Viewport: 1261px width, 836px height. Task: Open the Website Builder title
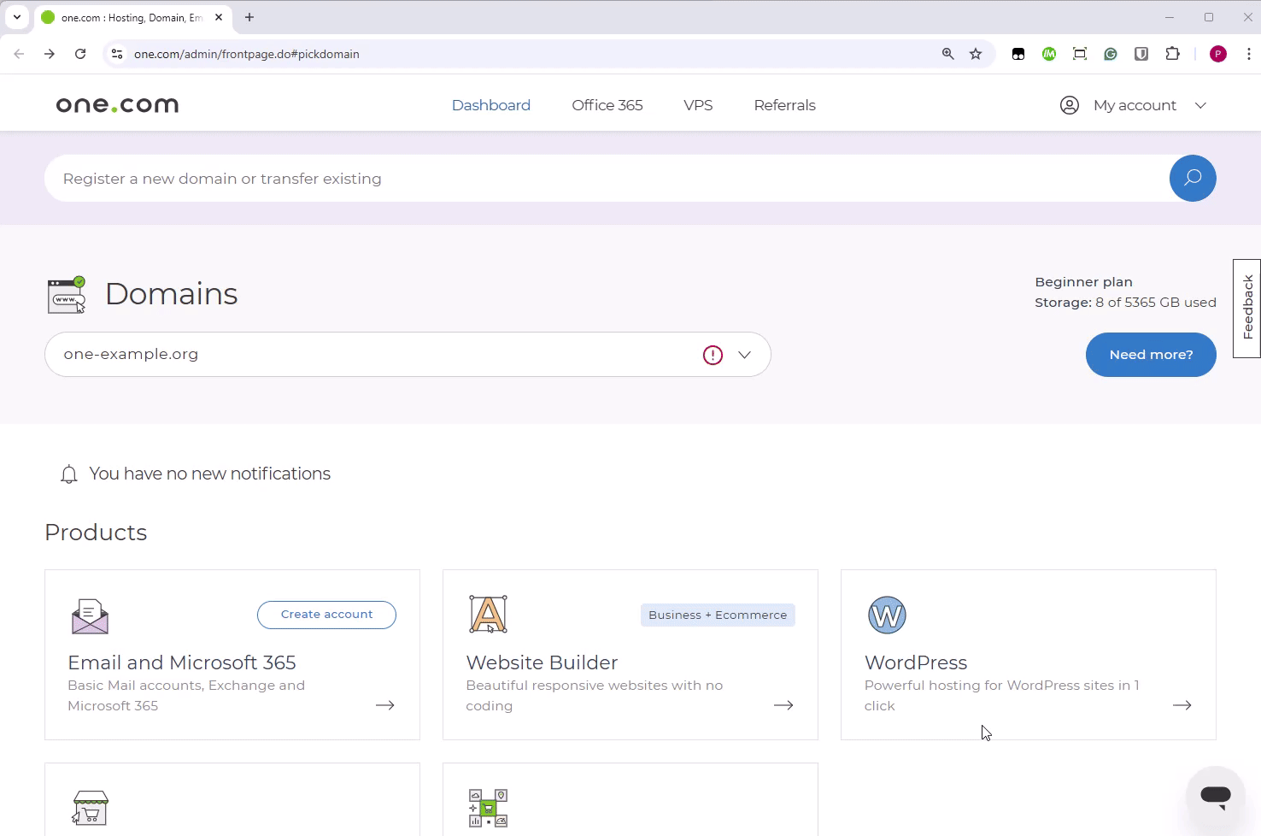click(x=542, y=662)
